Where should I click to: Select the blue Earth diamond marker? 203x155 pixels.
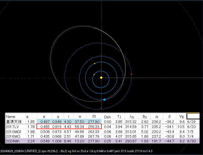[x=104, y=100]
